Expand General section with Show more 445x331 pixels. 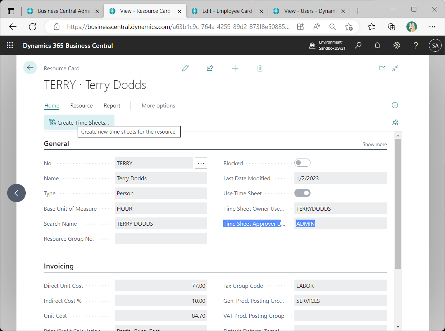pyautogui.click(x=374, y=144)
